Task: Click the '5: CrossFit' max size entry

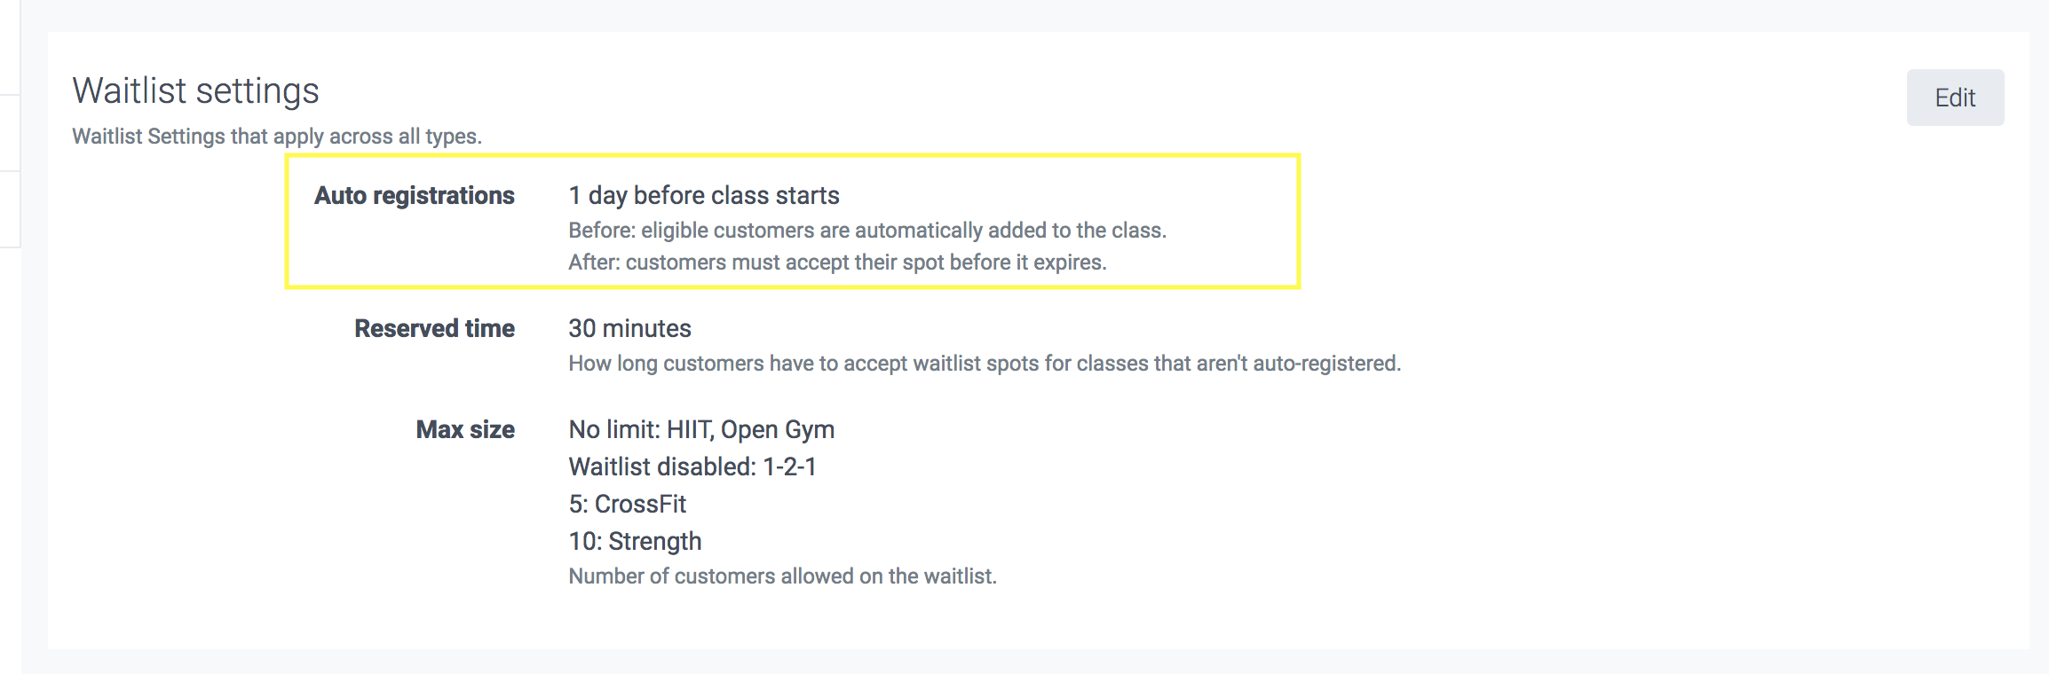Action: point(627,504)
